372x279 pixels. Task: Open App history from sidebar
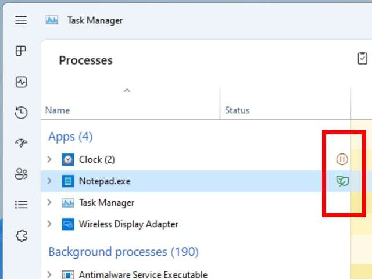[x=21, y=113]
